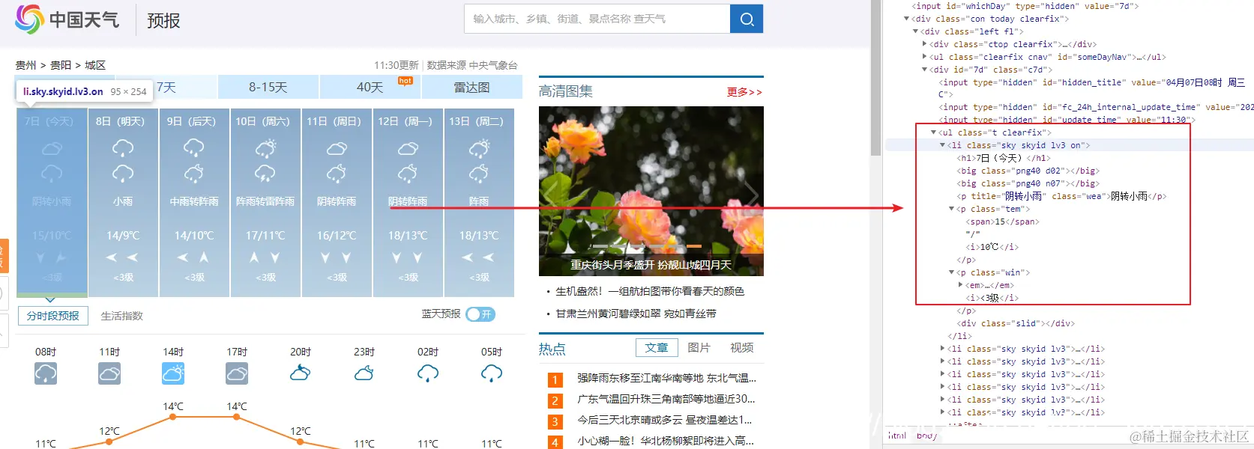Select the 8日 (明天) forecast card
The height and width of the screenshot is (449, 1254).
click(x=123, y=202)
